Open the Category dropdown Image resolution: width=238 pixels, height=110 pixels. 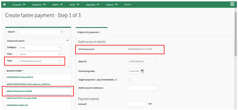point(40,47)
